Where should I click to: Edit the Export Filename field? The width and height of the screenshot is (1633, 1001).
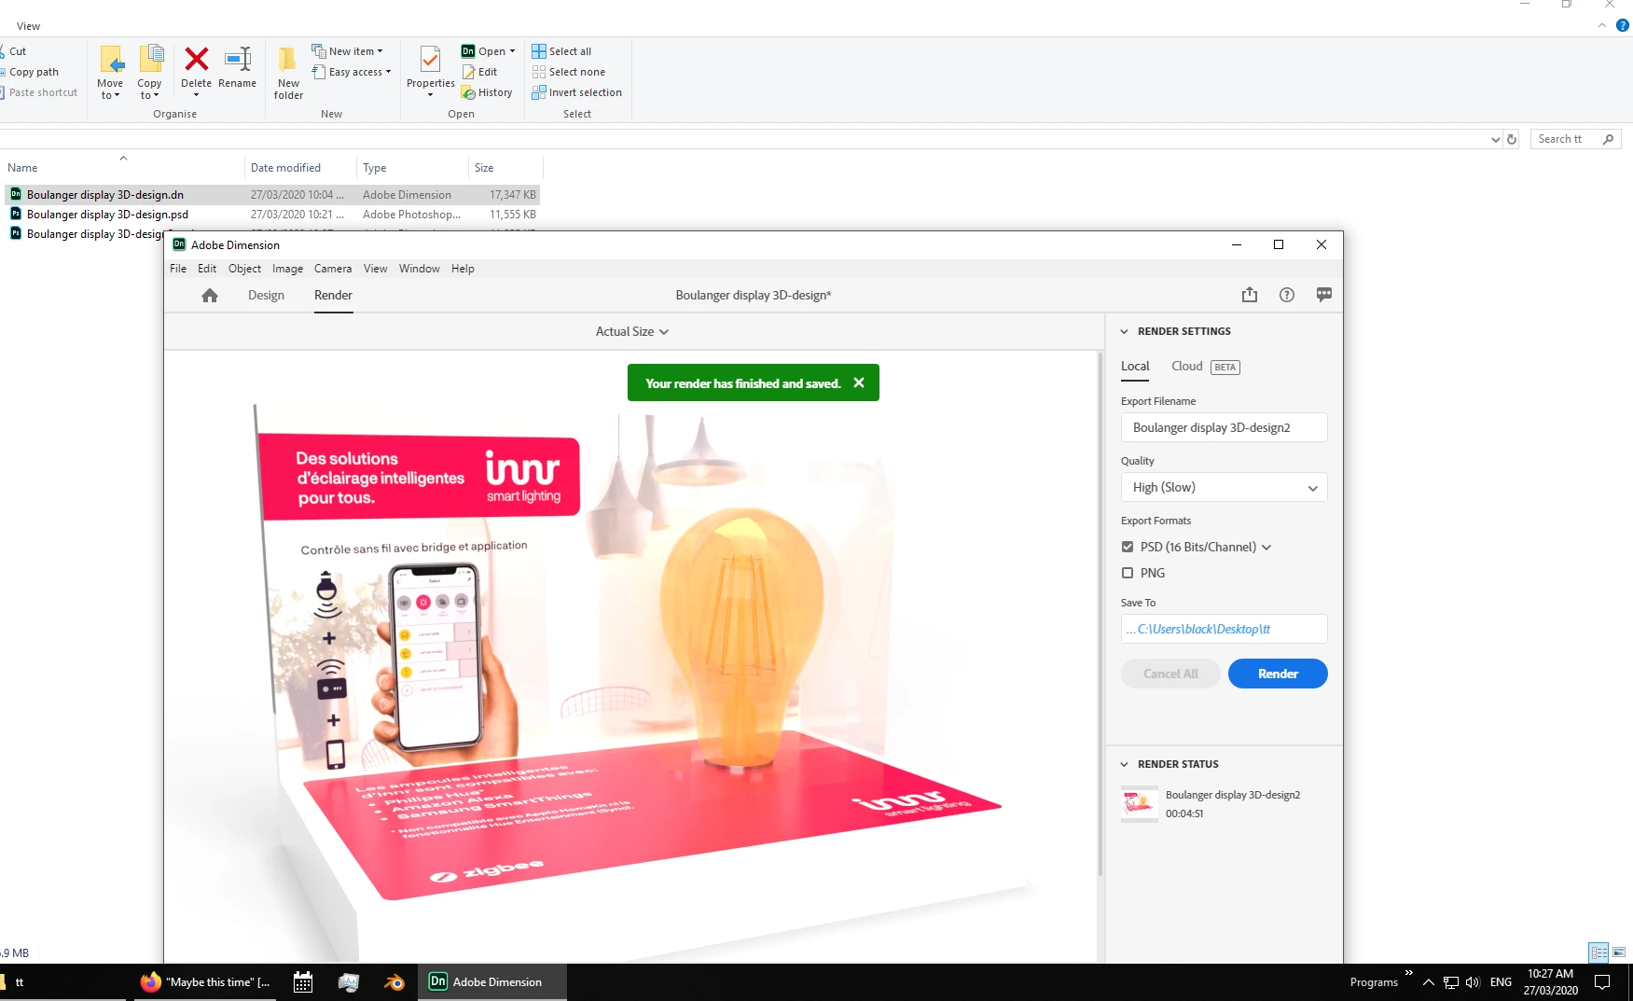1224,427
